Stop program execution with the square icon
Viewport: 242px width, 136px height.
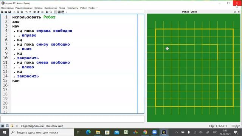coord(42,12)
